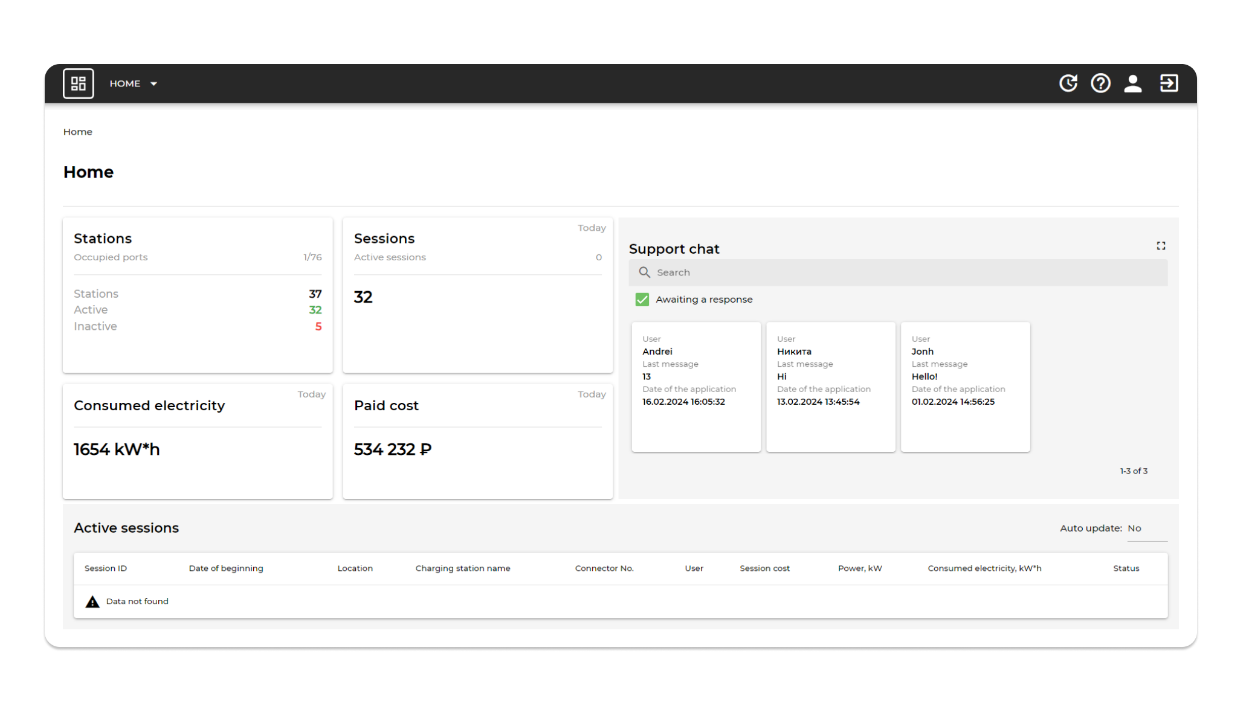Open the HOME dropdown menu
1249x711 pixels.
coord(125,83)
